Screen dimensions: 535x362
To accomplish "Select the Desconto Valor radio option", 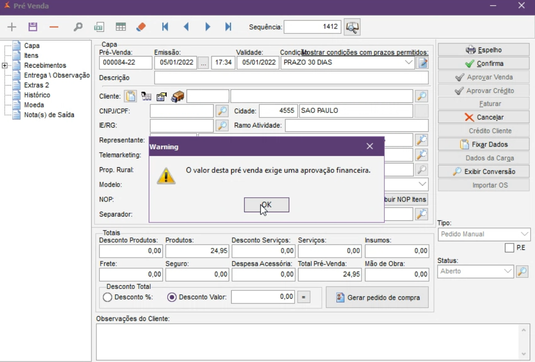I will (x=172, y=297).
